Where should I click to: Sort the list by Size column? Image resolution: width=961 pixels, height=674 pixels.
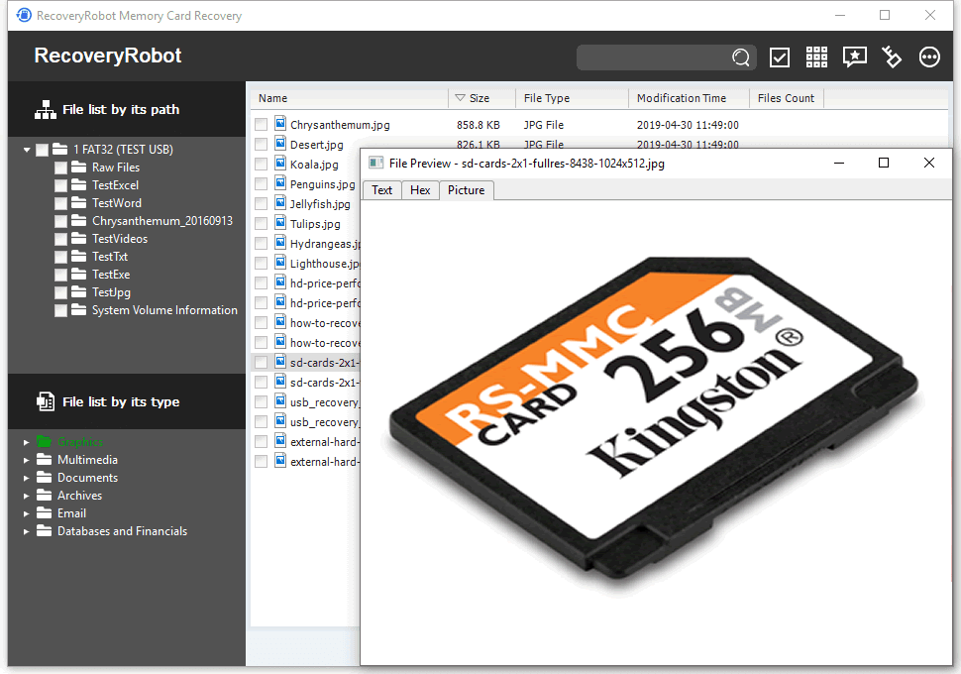(481, 98)
